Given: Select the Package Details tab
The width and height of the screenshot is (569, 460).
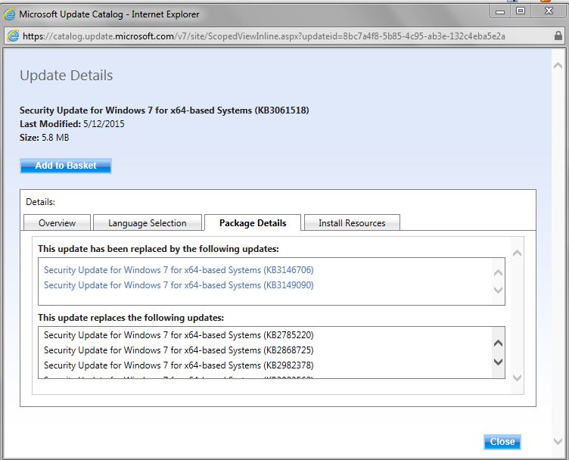Looking at the screenshot, I should [x=253, y=222].
